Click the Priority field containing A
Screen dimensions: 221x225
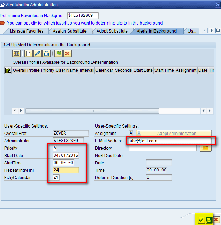click(x=55, y=148)
